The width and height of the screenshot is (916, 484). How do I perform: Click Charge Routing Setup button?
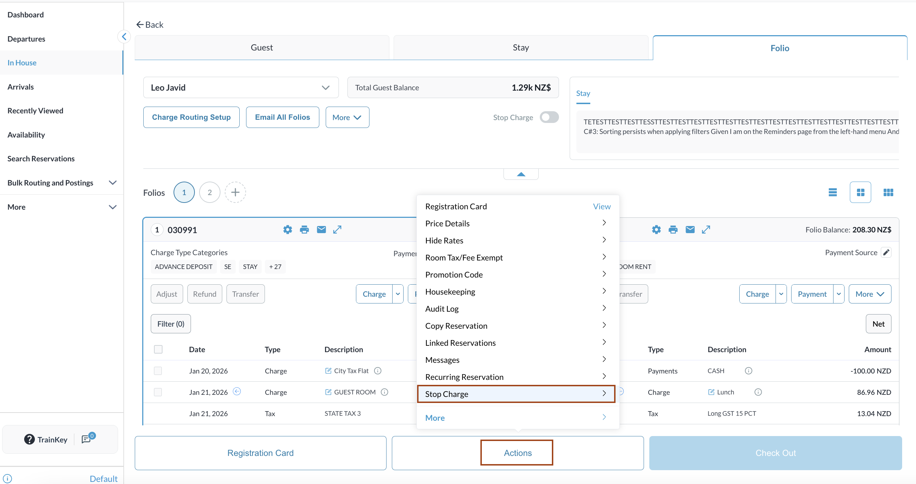click(191, 117)
